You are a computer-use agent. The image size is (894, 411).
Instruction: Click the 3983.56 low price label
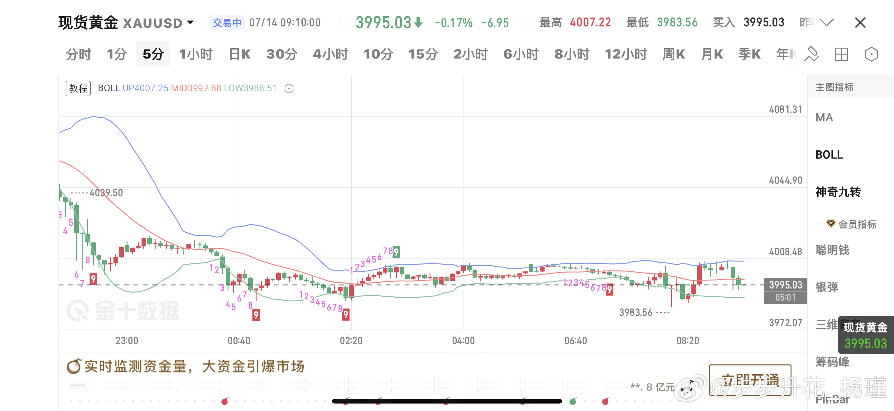(636, 313)
